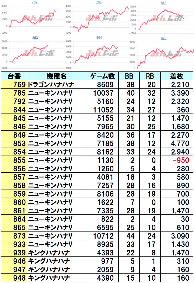This screenshot has width=194, height=283.
Task: Select game count 10712 cell
Action: point(102,235)
